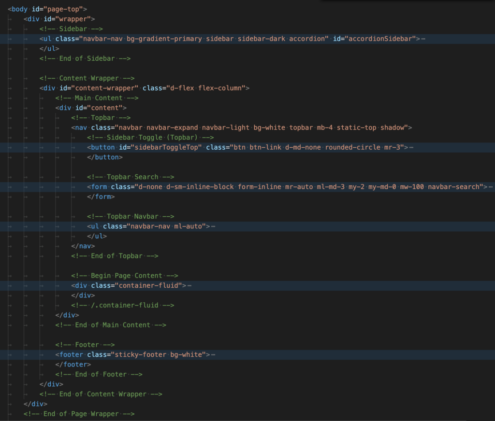Screen dimensions: 495x421
Task: Click the closing footer tag
Action: [x=73, y=364]
